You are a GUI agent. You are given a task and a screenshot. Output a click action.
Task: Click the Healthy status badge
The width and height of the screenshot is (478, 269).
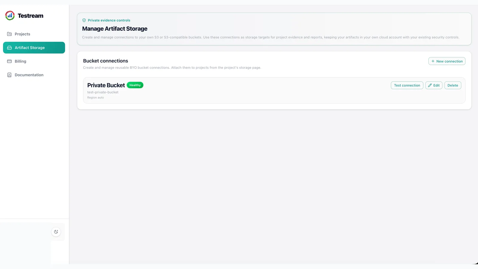(x=135, y=85)
